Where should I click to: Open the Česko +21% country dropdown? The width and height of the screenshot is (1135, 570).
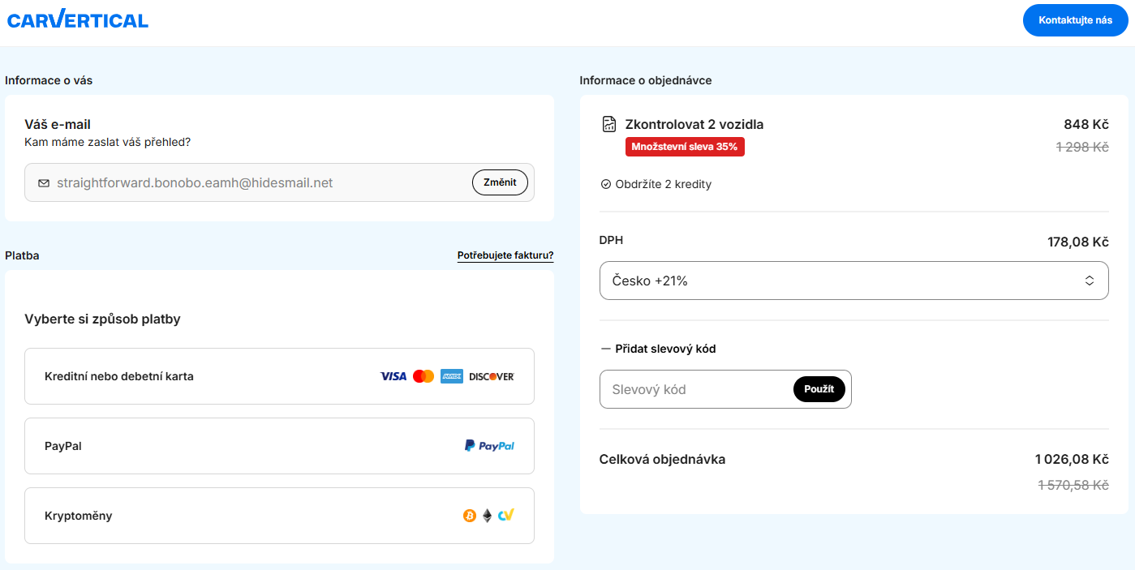[x=853, y=281]
